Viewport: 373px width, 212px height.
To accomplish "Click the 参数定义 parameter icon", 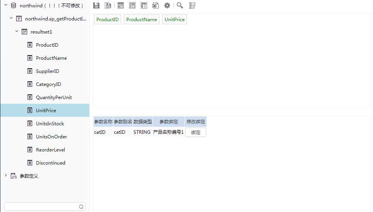I will coord(14,176).
